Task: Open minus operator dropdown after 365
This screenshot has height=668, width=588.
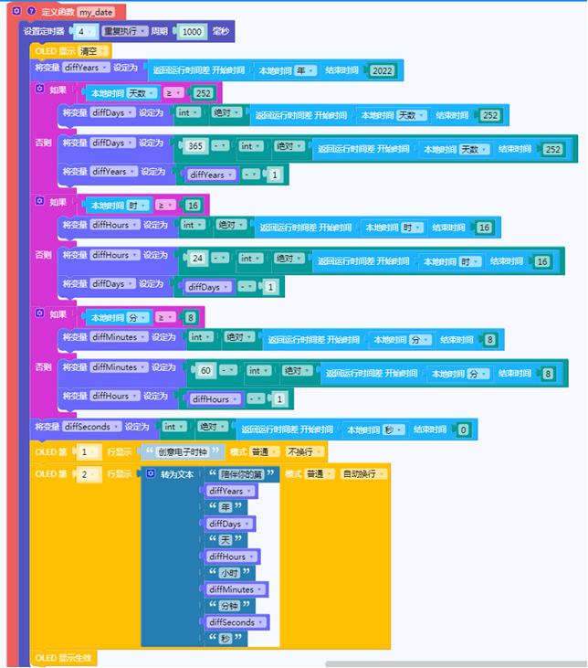Action: tap(220, 146)
